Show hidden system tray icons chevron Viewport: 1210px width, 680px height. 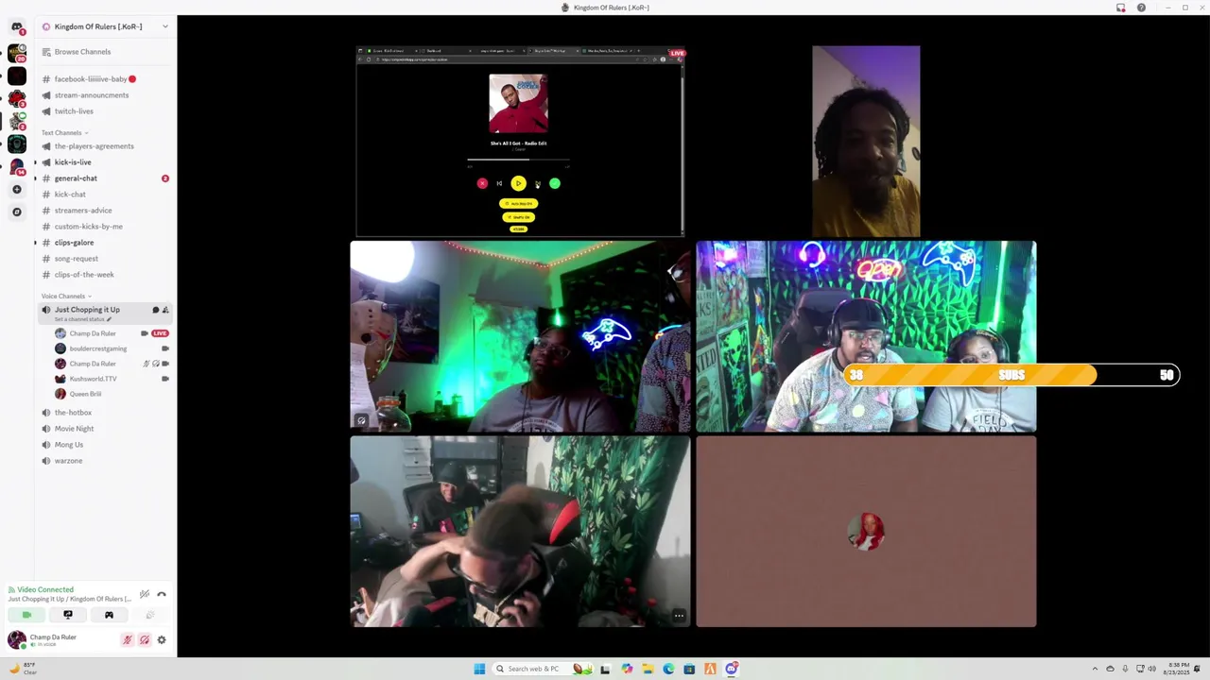pos(1096,669)
